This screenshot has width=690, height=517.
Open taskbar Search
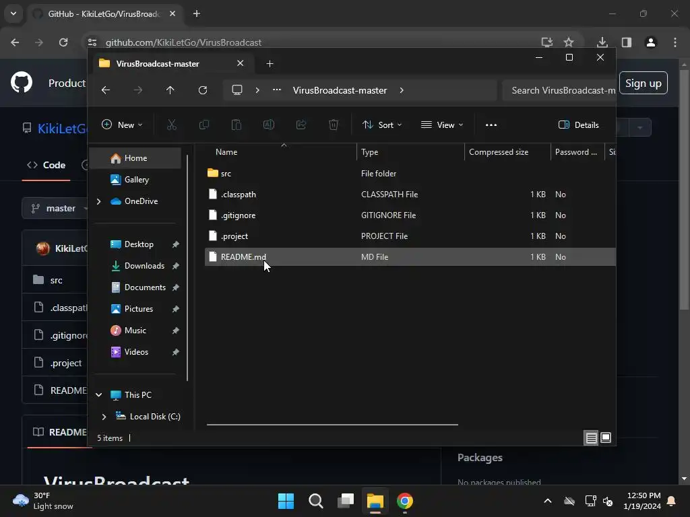316,501
